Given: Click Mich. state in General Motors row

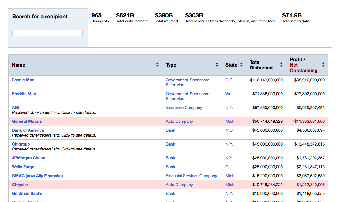Looking at the screenshot, I should 230,121.
